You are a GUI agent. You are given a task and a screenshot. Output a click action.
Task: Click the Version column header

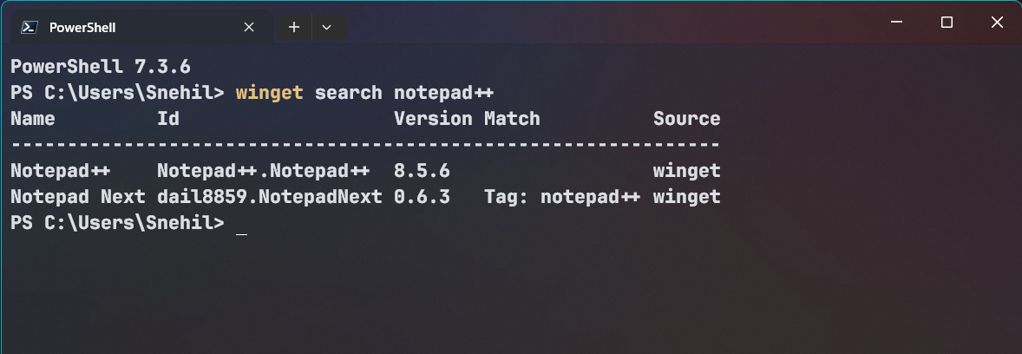433,119
